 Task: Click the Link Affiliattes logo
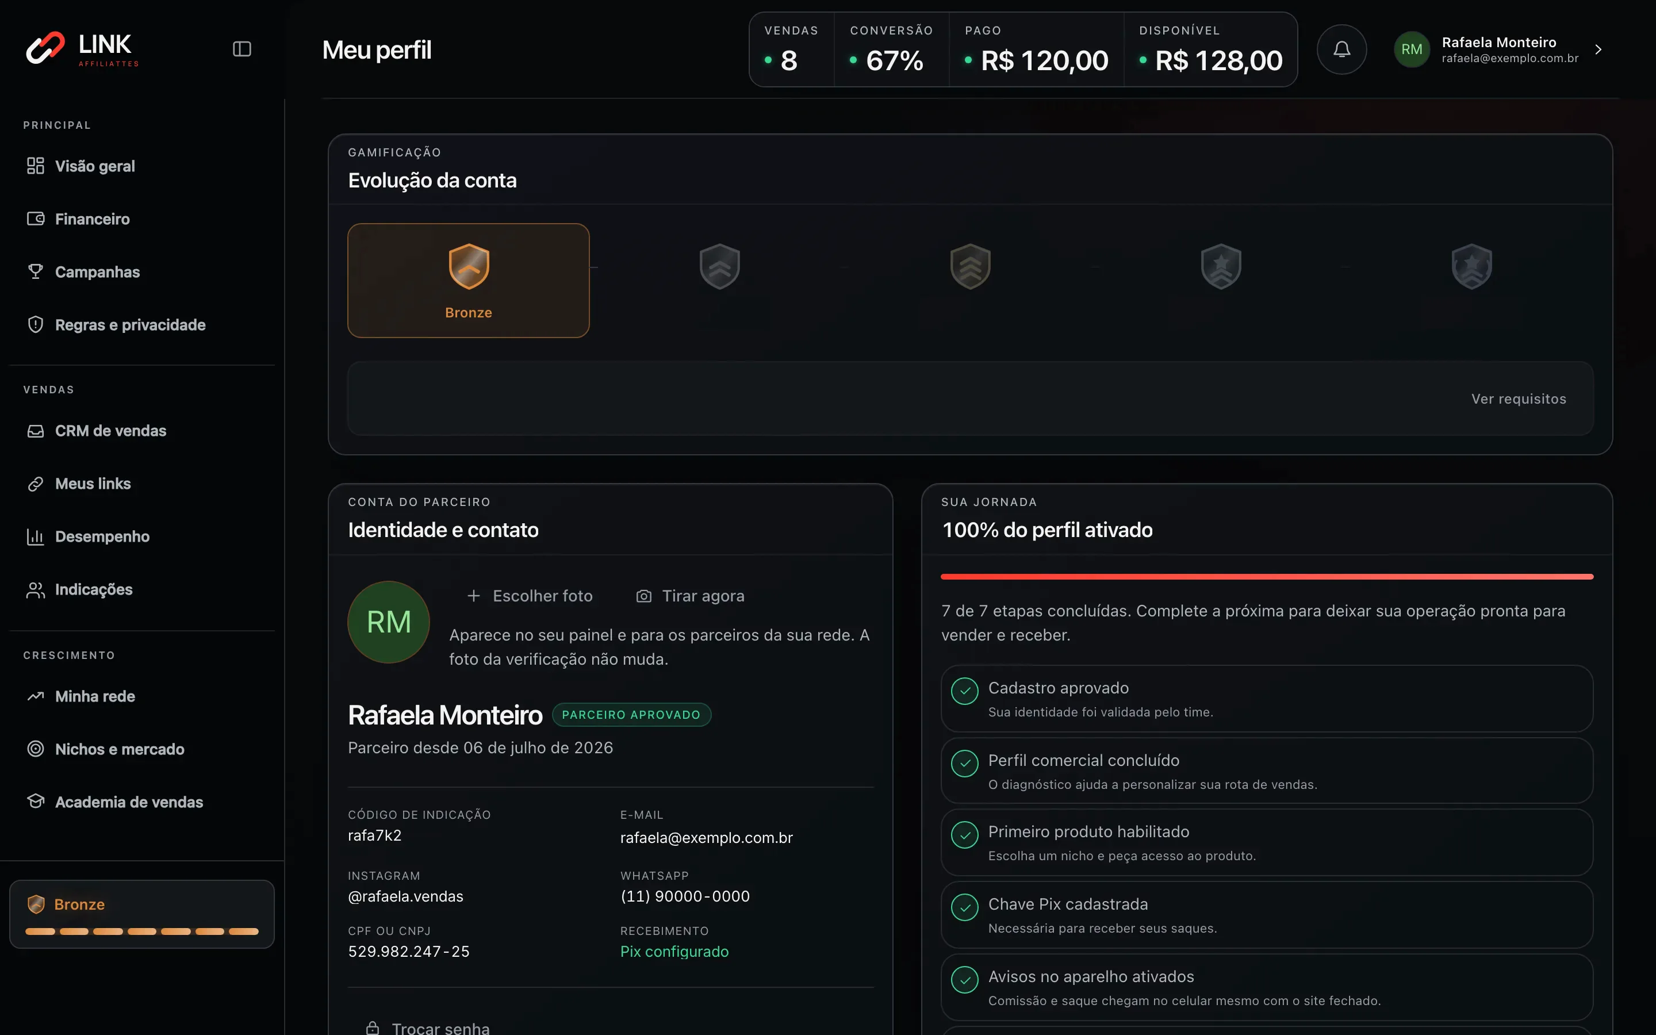coord(82,49)
